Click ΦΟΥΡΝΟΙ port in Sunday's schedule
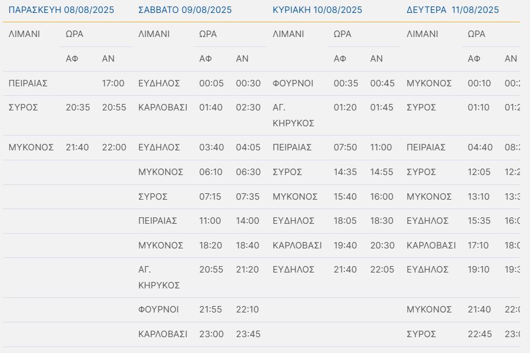Image resolution: width=530 pixels, height=353 pixels. [291, 83]
